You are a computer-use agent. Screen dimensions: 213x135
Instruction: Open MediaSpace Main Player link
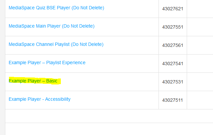pos(52,26)
